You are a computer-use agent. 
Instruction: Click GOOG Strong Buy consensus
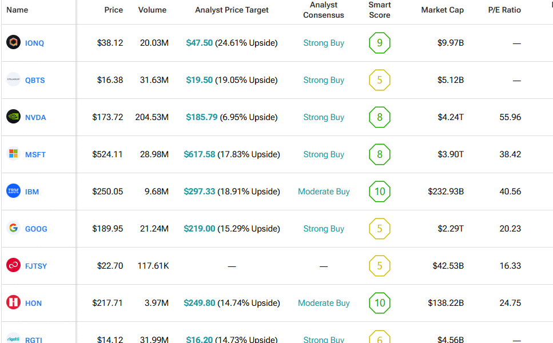pos(324,229)
